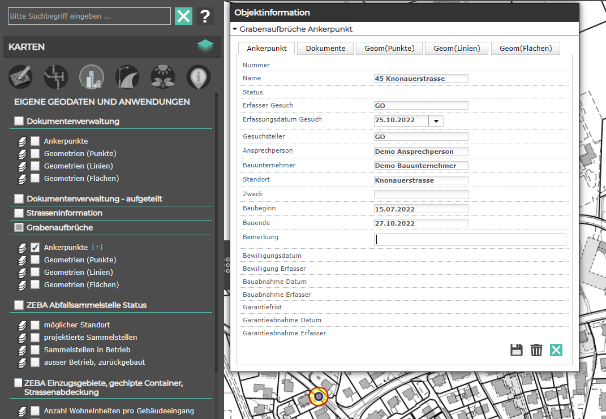
Task: Open the Geom(Linien) tab
Action: pos(457,49)
